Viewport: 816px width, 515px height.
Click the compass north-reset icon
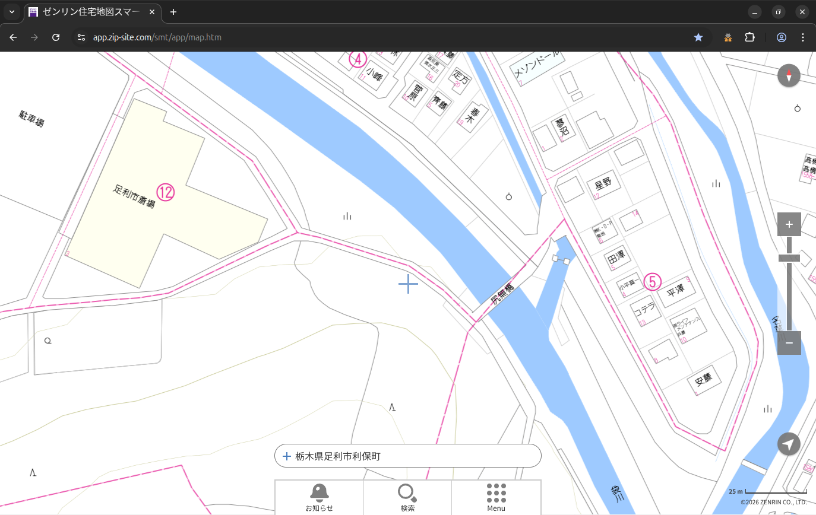click(x=789, y=76)
